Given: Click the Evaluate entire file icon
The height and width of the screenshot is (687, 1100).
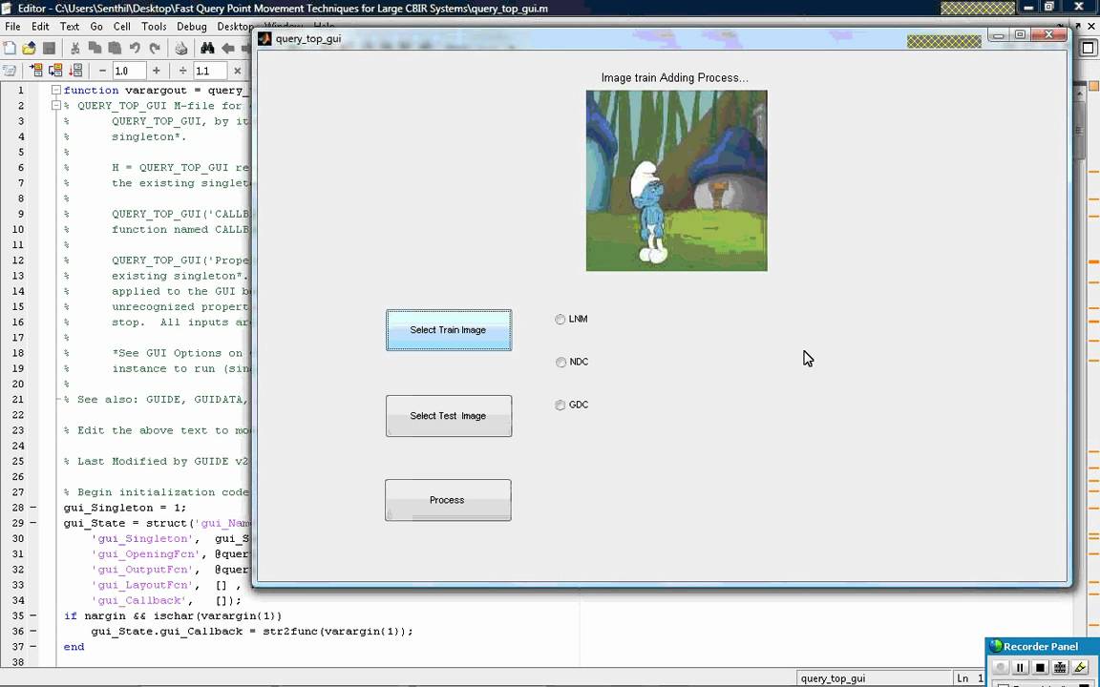Looking at the screenshot, I should point(75,70).
